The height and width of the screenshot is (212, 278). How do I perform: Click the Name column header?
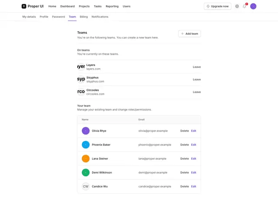[x=85, y=119]
